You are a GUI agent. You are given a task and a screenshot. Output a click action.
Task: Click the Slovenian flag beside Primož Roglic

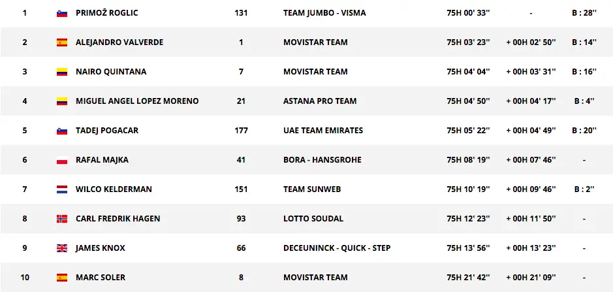tap(62, 13)
